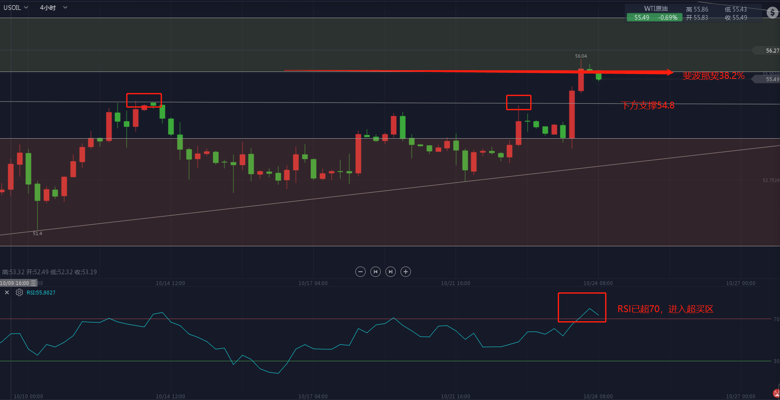Viewport: 780px width, 400px height.
Task: Click the 10/14 12:00 label on main time axis
Action: pos(170,283)
